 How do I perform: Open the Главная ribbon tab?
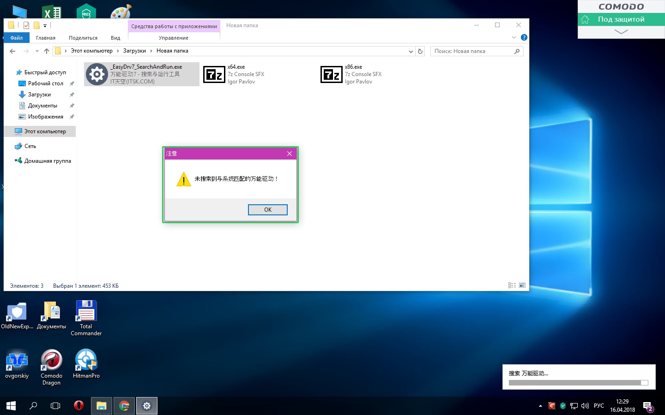[46, 38]
